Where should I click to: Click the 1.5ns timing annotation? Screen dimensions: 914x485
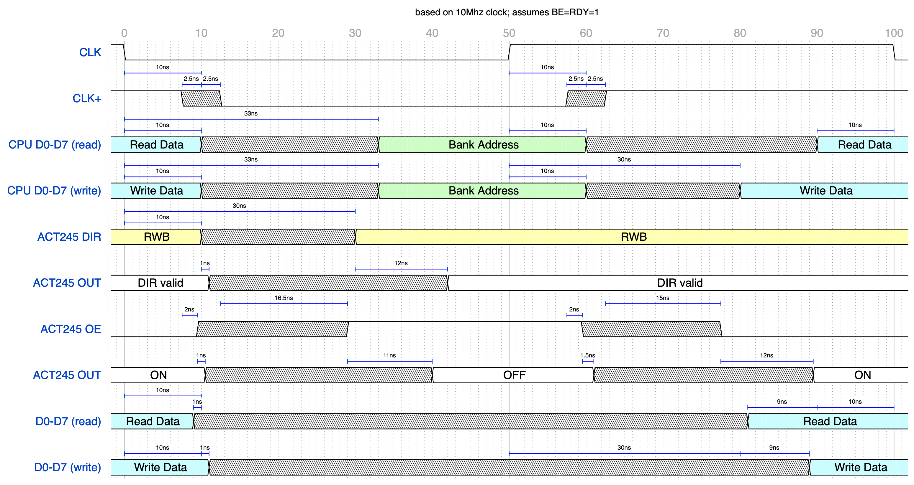[x=588, y=355]
